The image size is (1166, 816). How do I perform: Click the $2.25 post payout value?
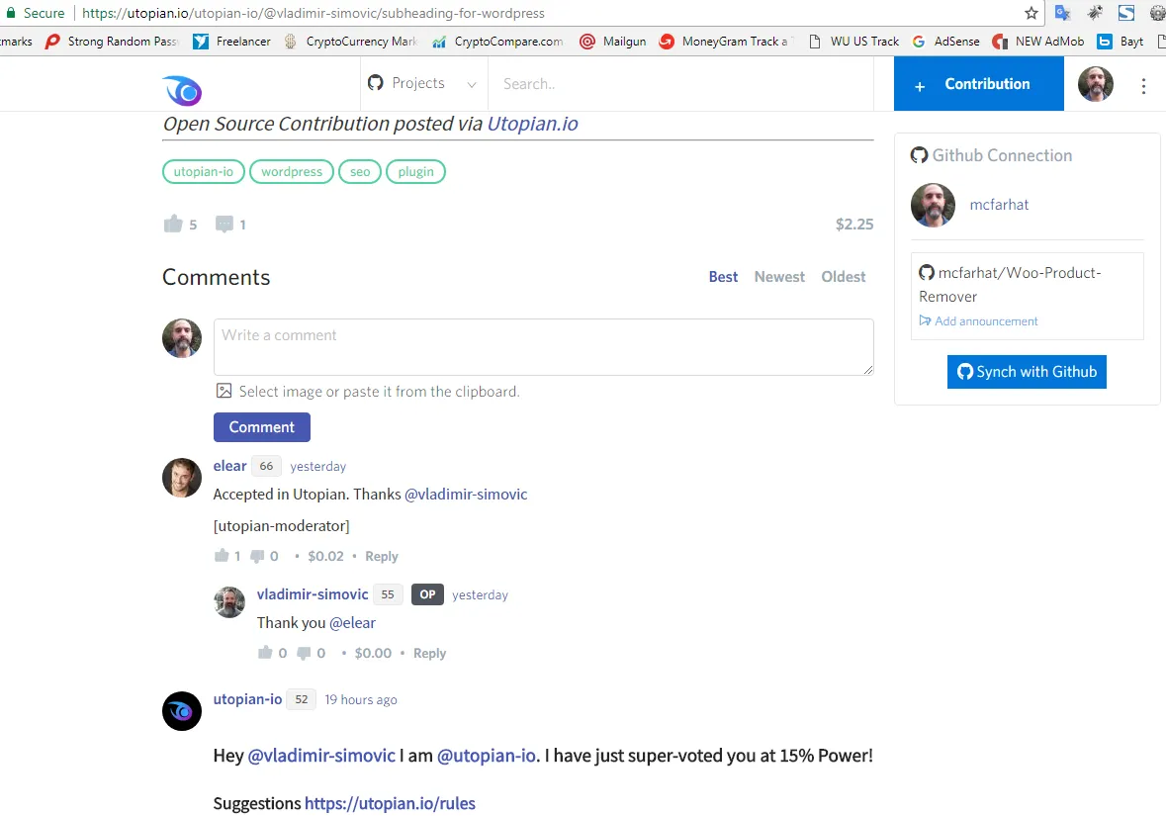(x=854, y=224)
